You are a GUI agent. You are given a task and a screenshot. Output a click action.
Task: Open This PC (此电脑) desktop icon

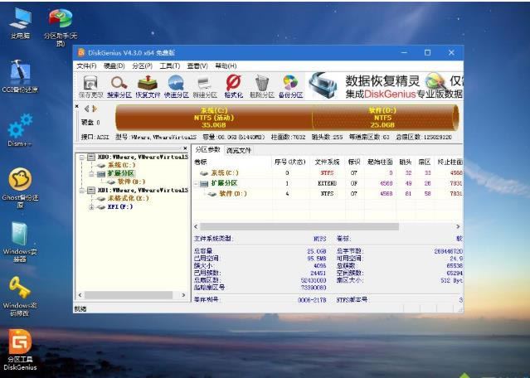(20, 23)
